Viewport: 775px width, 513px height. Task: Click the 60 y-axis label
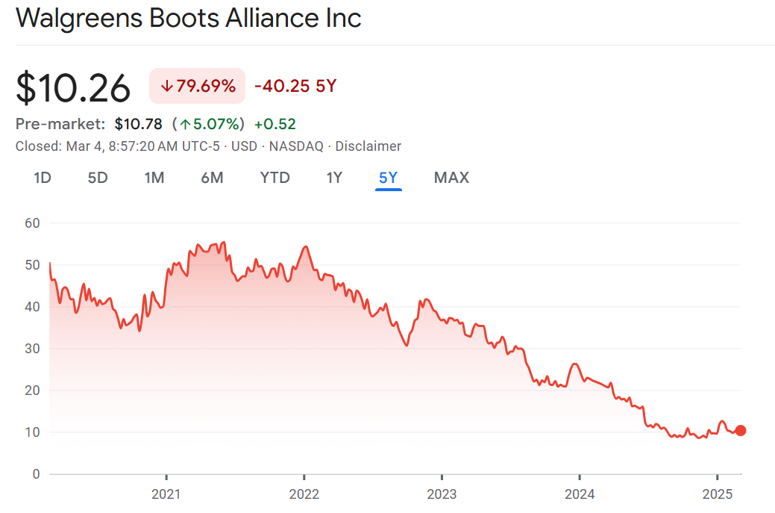(31, 223)
